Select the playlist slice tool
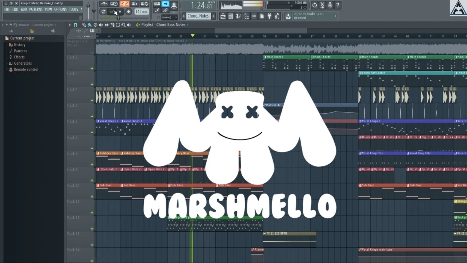467x263 pixels. [x=112, y=25]
